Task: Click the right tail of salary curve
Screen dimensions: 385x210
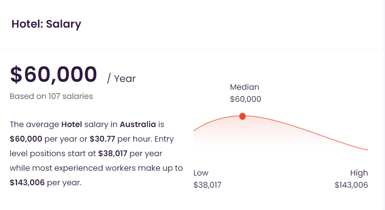Action: (356, 146)
